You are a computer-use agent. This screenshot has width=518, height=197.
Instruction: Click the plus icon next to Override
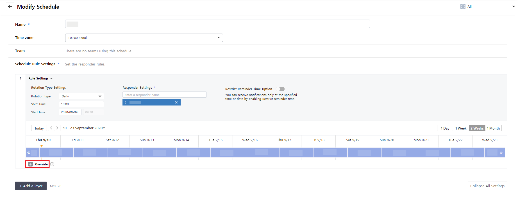click(31, 164)
